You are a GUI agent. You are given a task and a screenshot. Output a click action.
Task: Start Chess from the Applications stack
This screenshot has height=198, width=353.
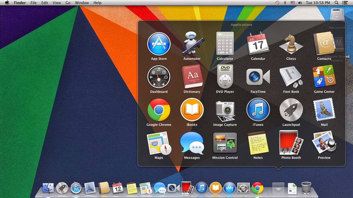(291, 44)
